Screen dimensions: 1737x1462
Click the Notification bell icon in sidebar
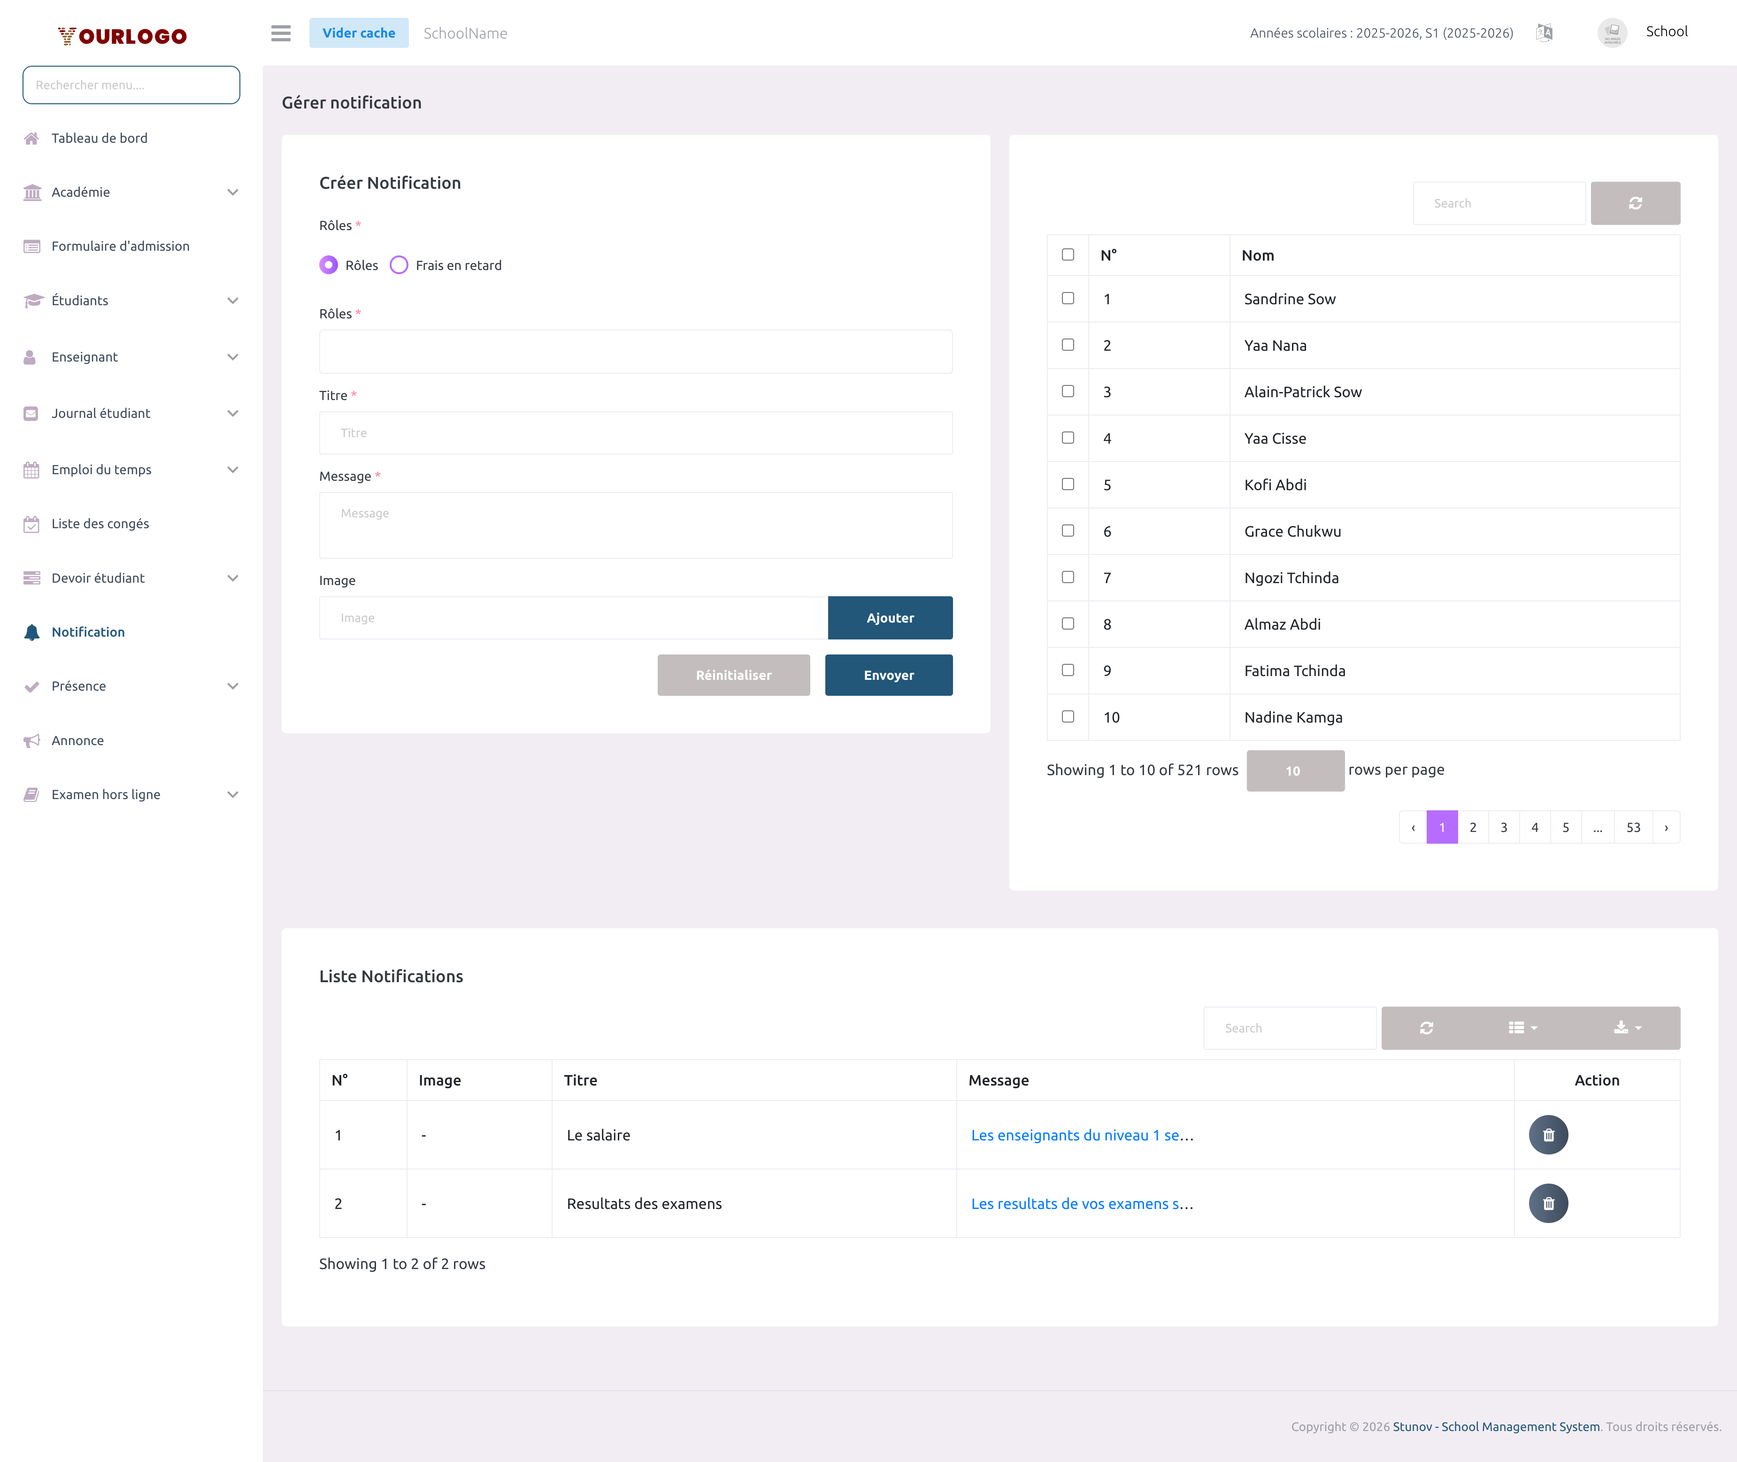pos(31,631)
